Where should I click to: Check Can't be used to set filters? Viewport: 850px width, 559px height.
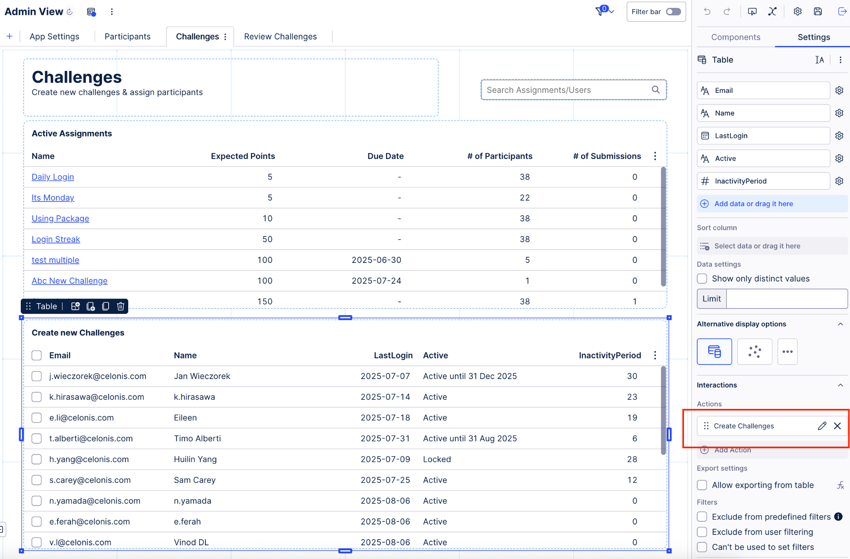point(702,547)
